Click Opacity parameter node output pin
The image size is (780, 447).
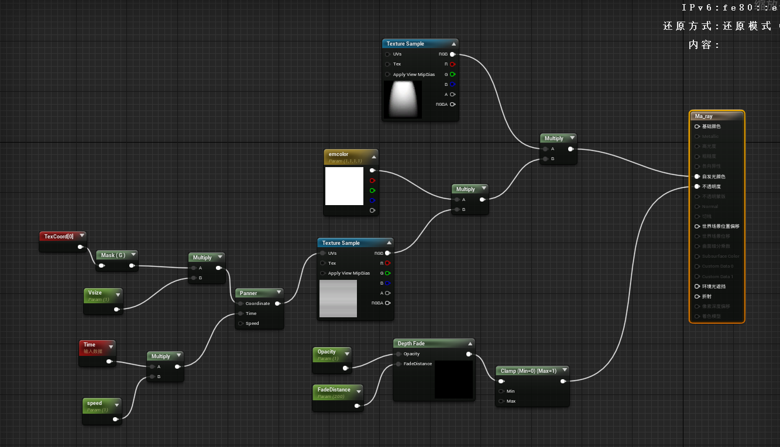click(345, 368)
